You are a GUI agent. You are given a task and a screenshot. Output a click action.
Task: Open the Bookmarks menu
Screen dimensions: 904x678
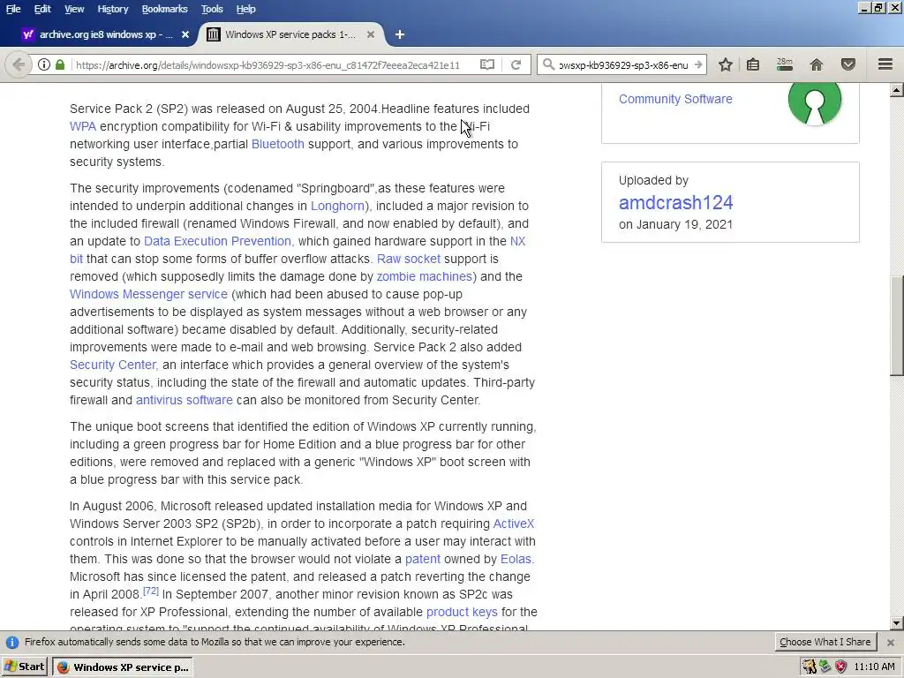[x=164, y=9]
